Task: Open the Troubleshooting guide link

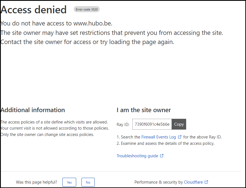Action: (x=137, y=156)
